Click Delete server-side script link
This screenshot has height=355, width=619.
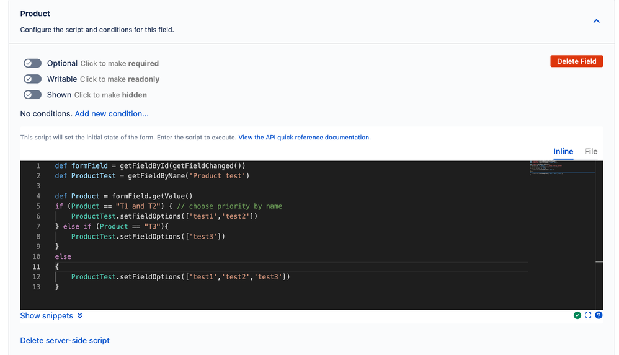coord(65,340)
